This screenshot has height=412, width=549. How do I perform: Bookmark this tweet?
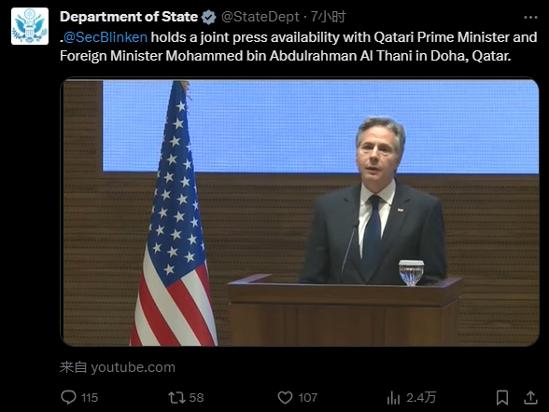pos(502,397)
